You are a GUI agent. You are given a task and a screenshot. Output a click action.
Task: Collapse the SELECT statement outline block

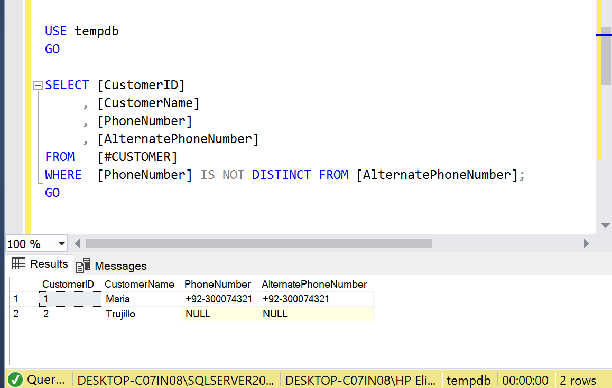pyautogui.click(x=38, y=86)
